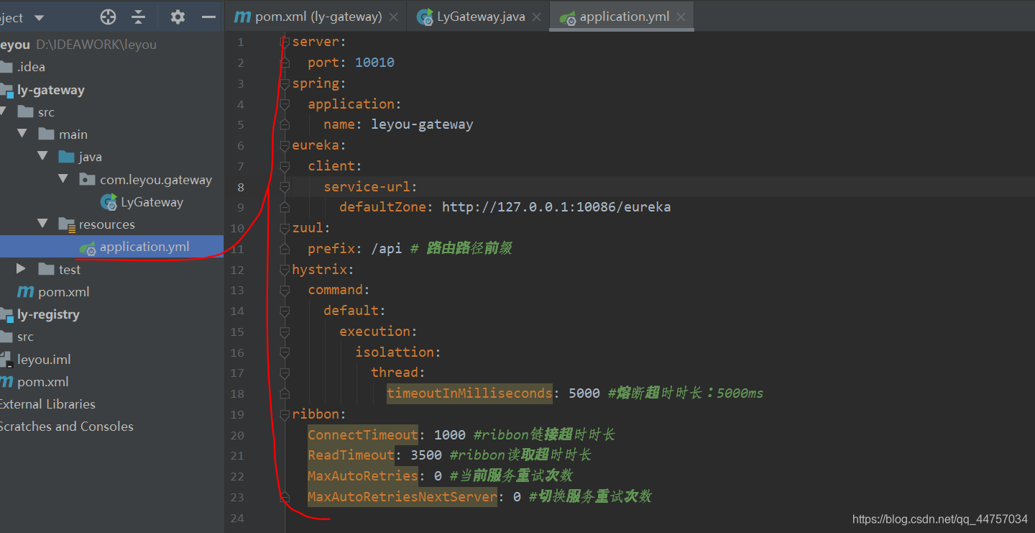This screenshot has height=533, width=1035.
Task: Click the collapse all icon in Project panel
Action: 139,17
